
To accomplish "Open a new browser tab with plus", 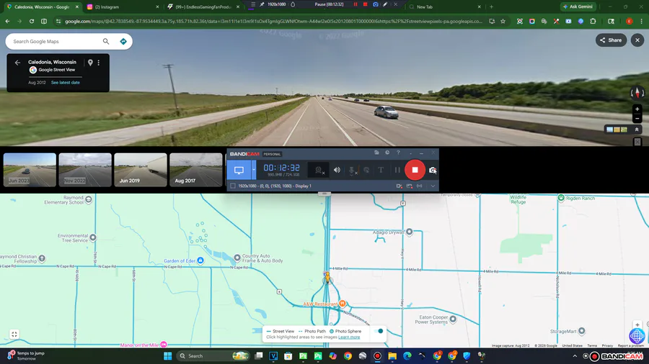I will point(491,6).
